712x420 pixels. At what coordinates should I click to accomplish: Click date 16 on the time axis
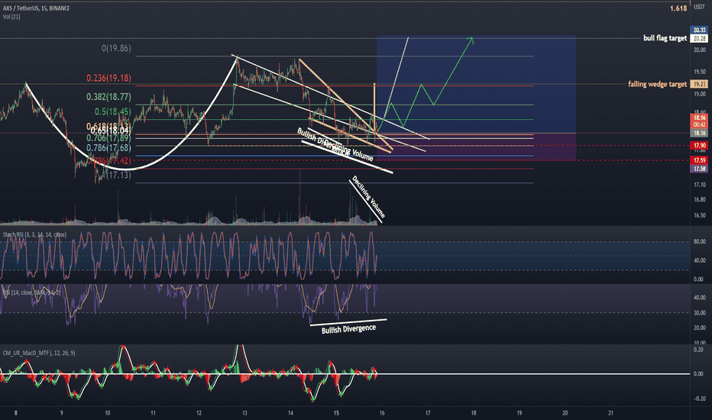point(382,413)
